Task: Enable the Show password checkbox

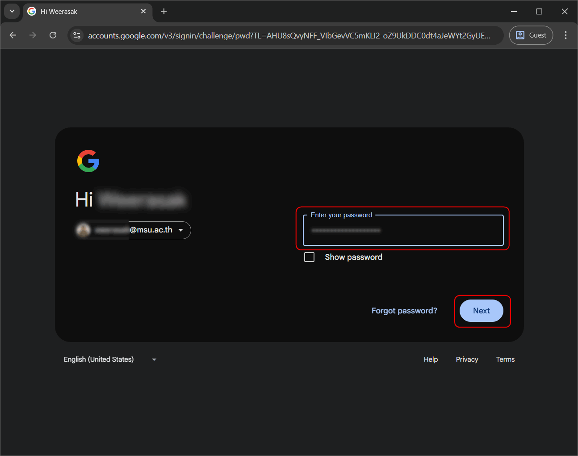Action: [x=309, y=257]
